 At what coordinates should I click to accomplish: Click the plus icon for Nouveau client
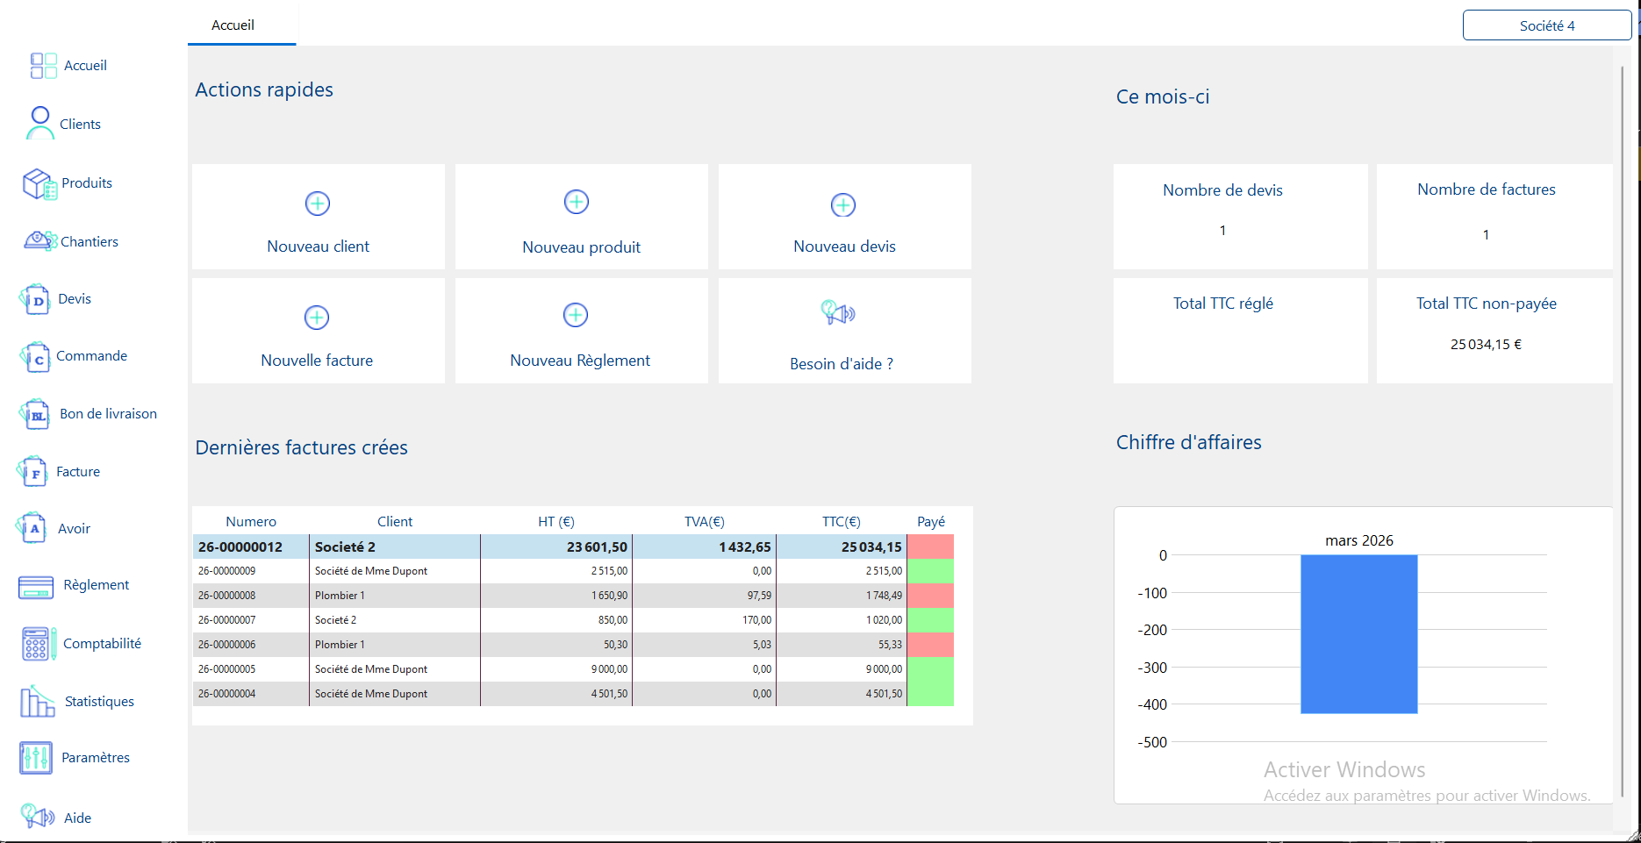pyautogui.click(x=318, y=204)
